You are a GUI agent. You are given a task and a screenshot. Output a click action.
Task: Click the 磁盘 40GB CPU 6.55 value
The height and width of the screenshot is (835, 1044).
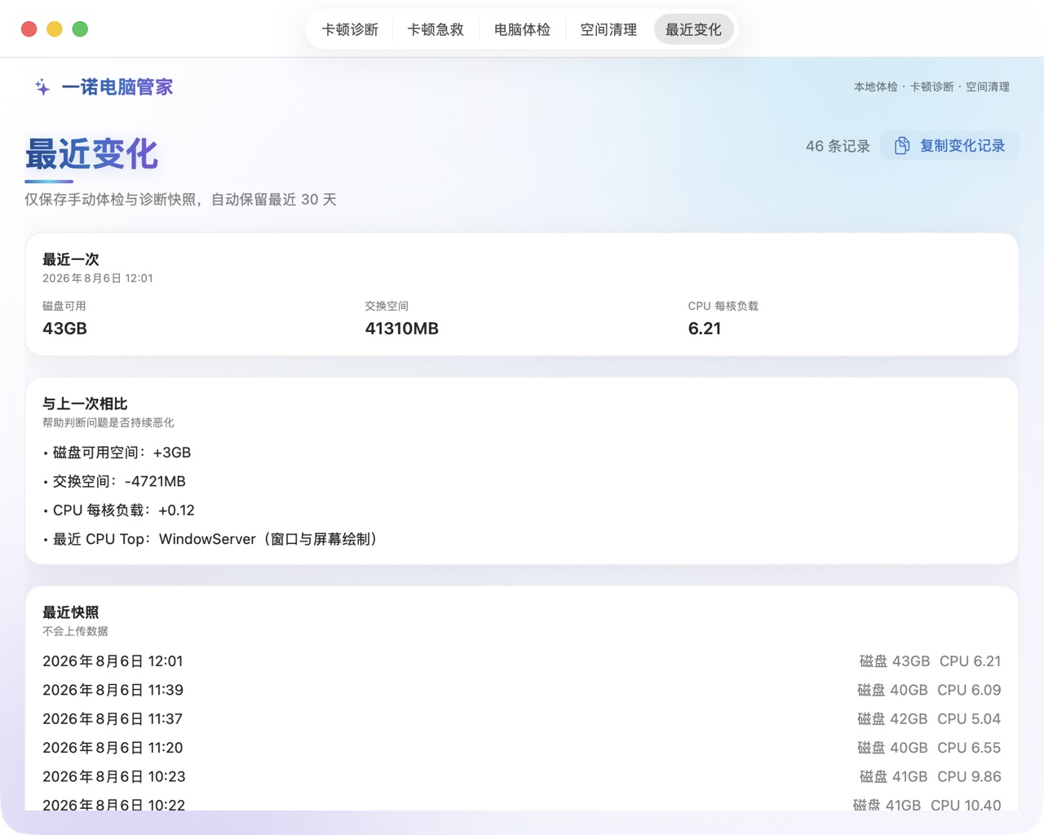pyautogui.click(x=929, y=748)
